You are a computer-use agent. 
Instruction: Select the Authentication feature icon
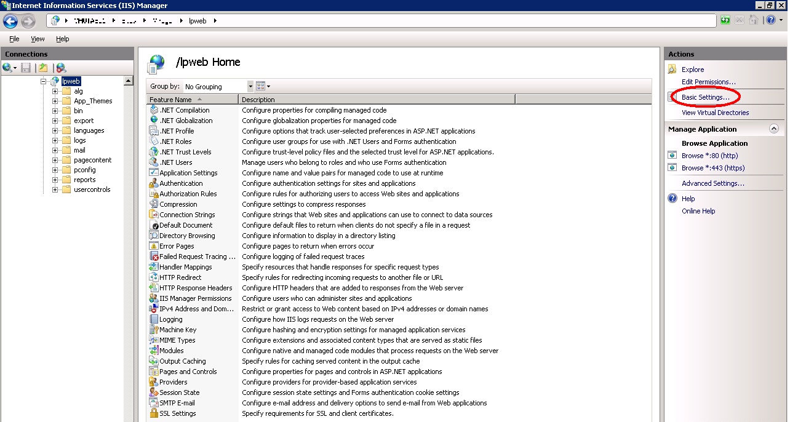[154, 183]
